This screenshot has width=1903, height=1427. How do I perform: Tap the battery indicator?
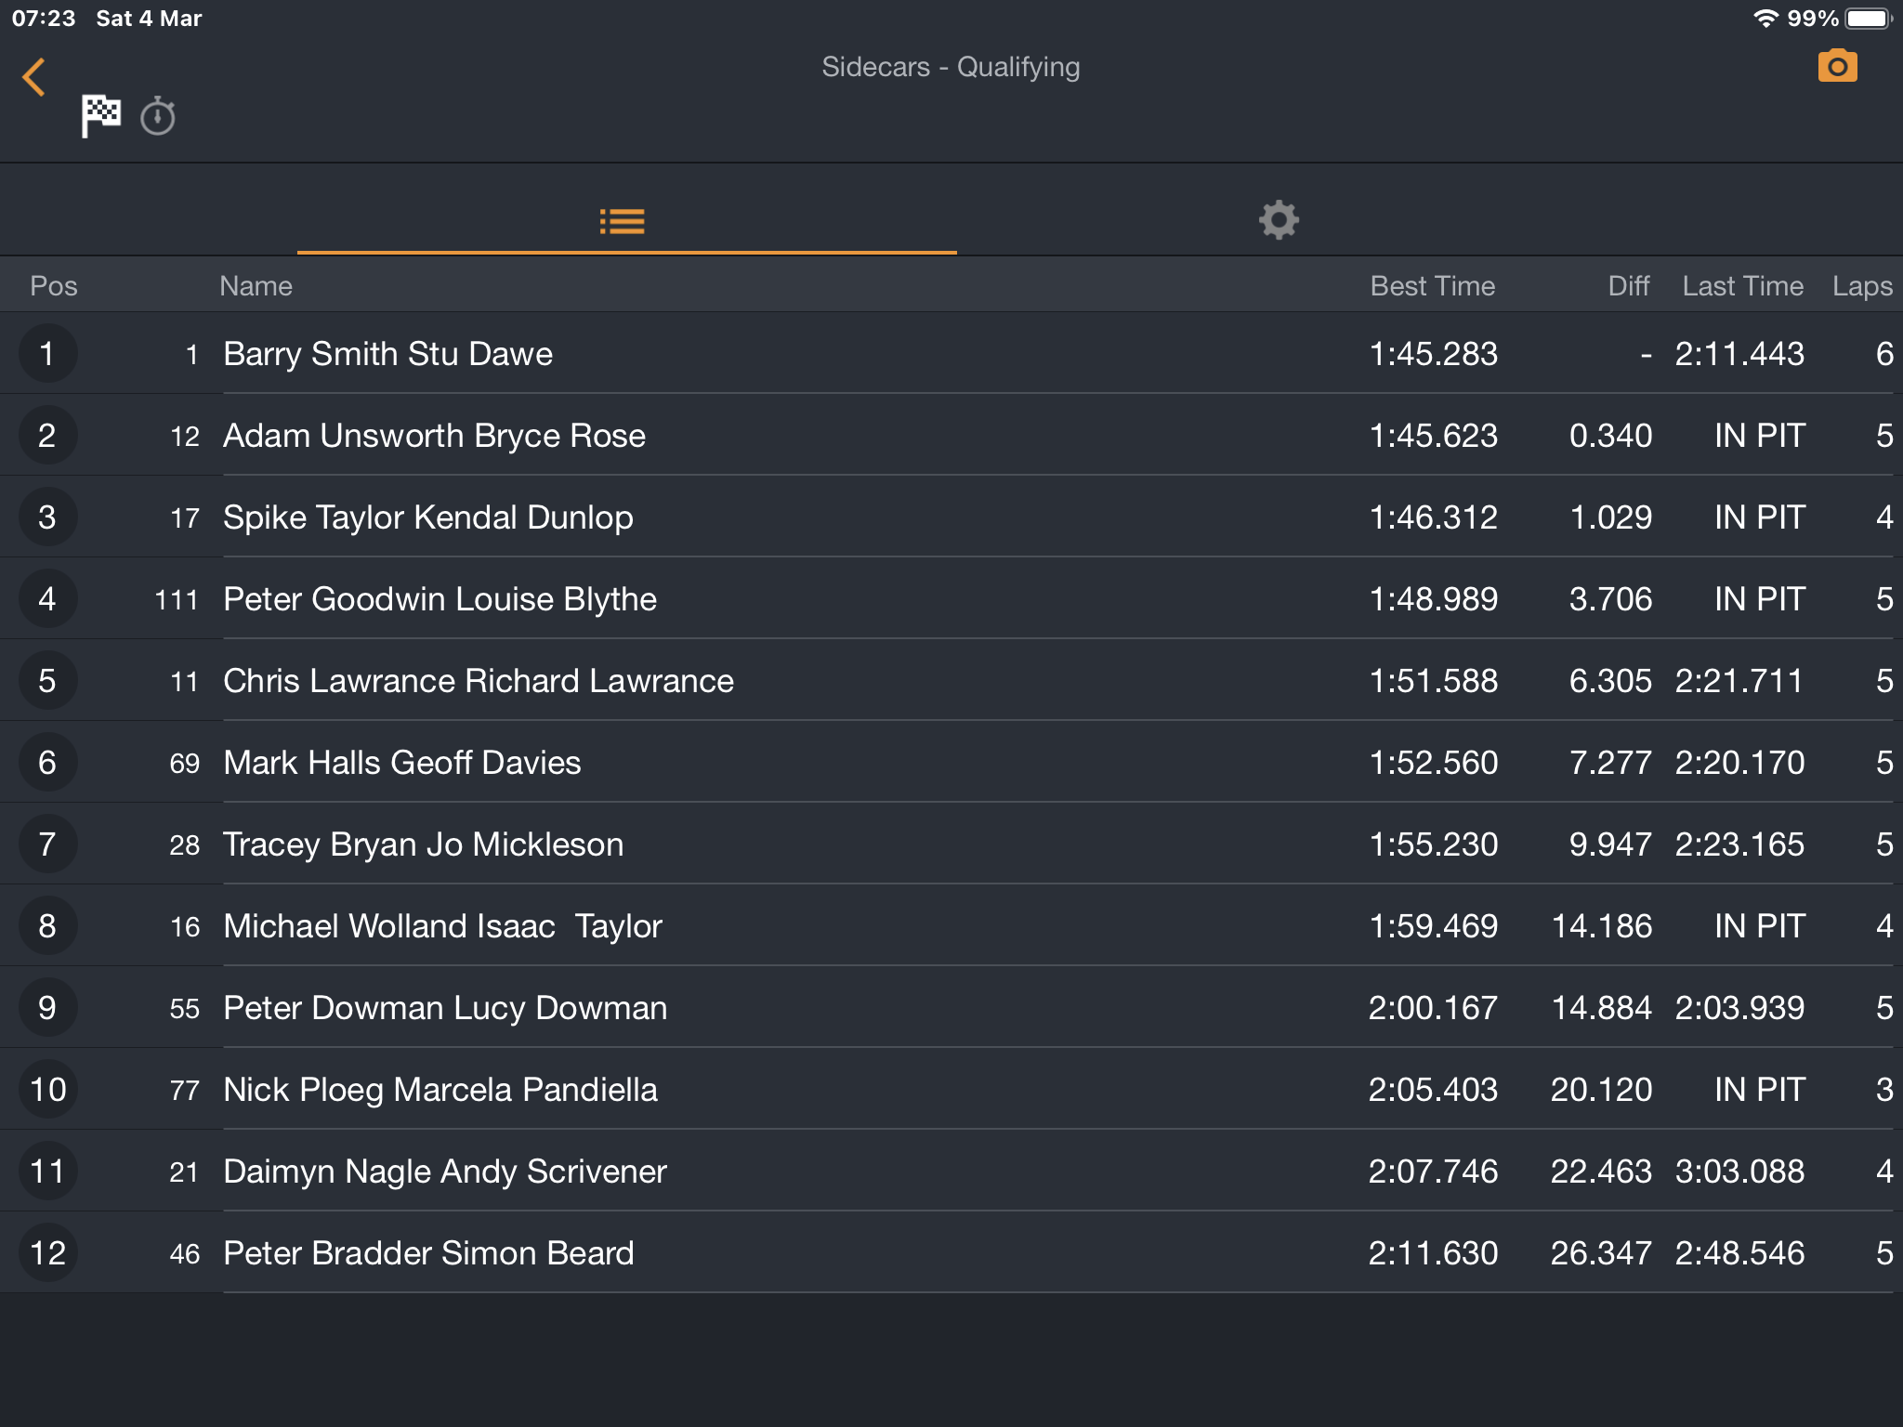coord(1868,18)
